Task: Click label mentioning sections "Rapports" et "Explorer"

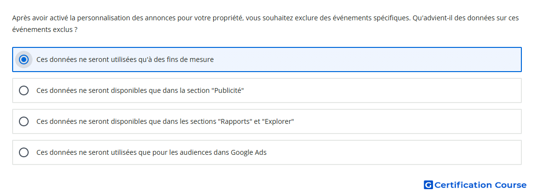Action: 165,121
